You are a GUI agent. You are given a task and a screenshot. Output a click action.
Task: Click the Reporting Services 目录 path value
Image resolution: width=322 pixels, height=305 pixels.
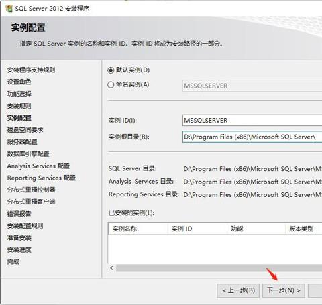[x=253, y=195]
